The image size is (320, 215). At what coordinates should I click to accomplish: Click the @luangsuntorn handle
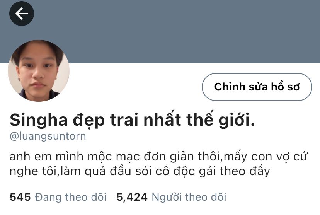[x=48, y=136]
